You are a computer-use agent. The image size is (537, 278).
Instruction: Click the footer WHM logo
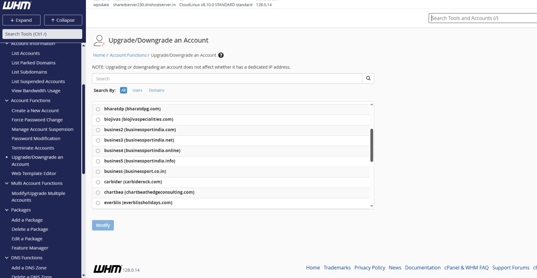(107, 269)
